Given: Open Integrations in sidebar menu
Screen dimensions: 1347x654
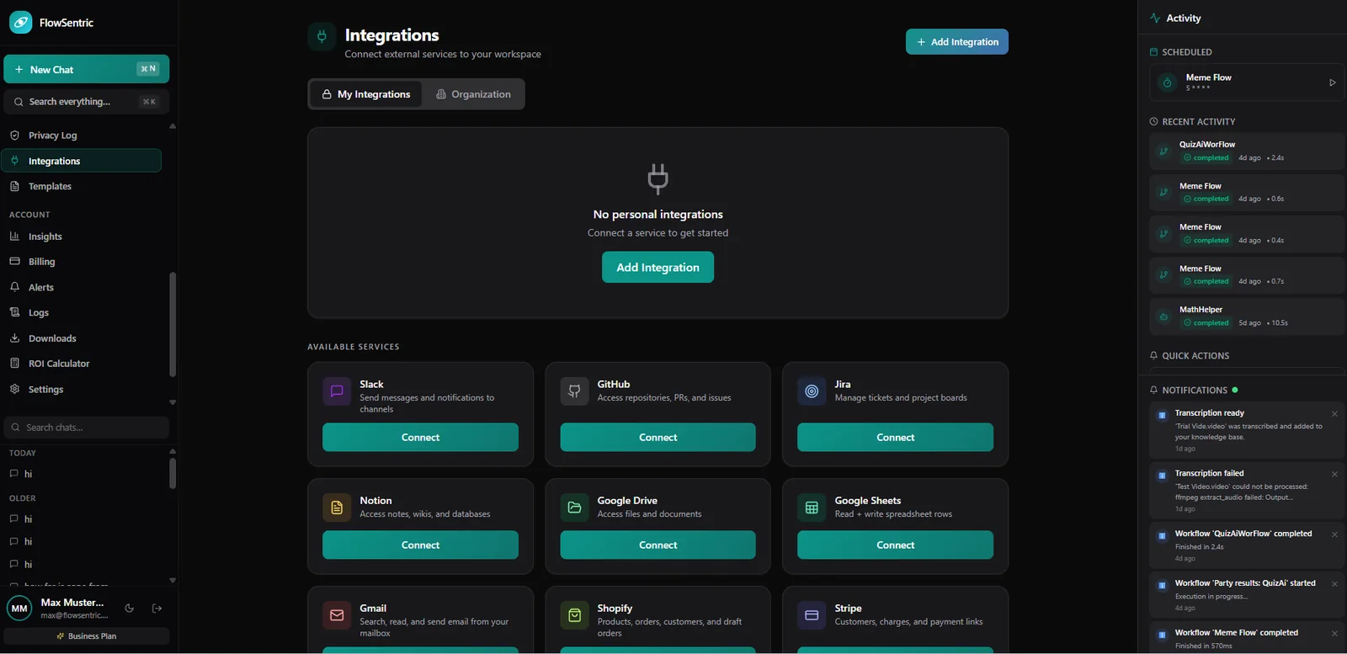Looking at the screenshot, I should click(81, 161).
